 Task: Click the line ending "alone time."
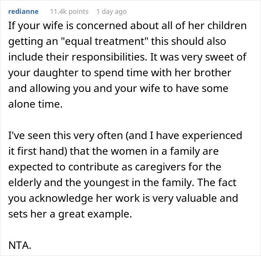pos(35,104)
